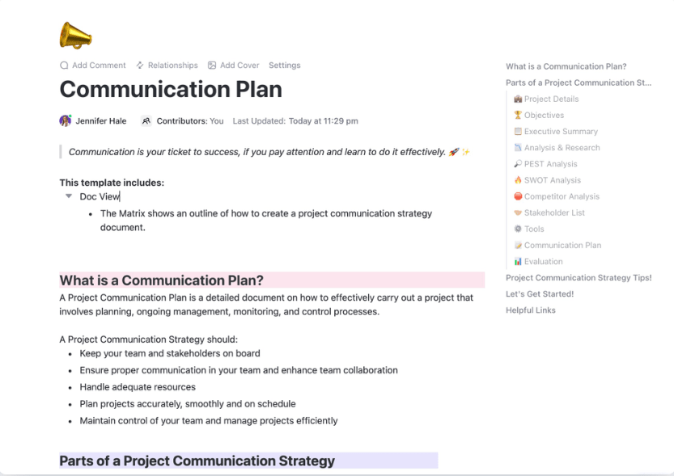Go to Let's Get Started! section
Viewport: 674px width, 476px height.
[x=540, y=294]
